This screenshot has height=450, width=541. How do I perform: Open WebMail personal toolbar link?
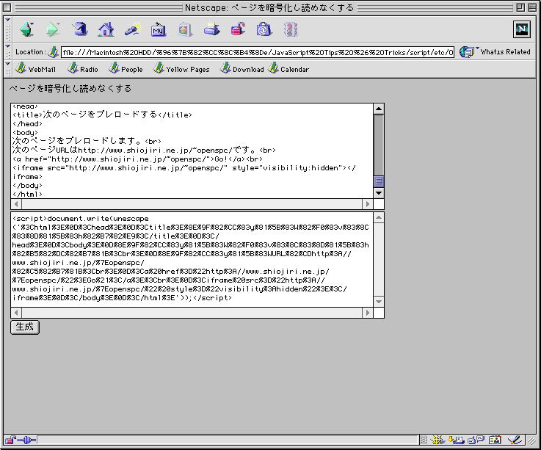pyautogui.click(x=35, y=69)
